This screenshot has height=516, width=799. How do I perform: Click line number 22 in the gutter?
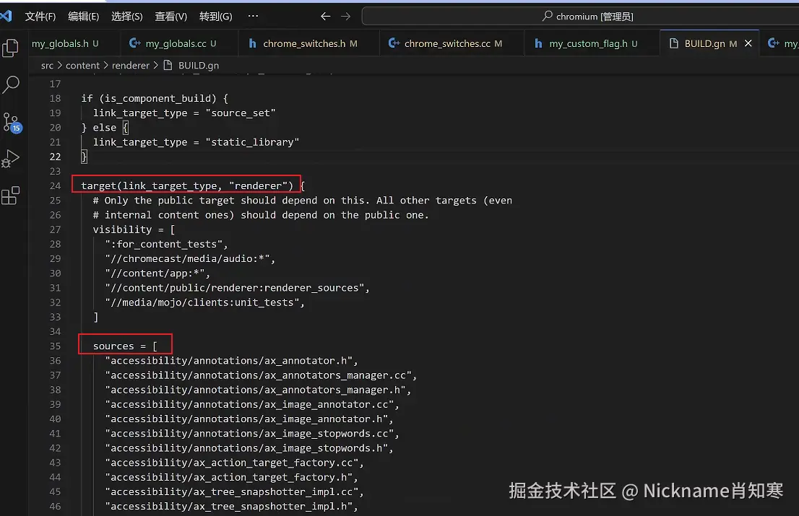click(55, 157)
